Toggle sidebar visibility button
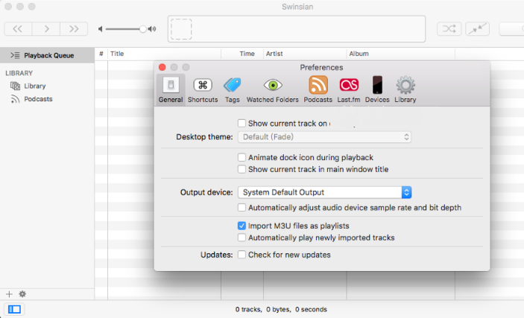Screen dimensions: 524x318 (x=14, y=309)
